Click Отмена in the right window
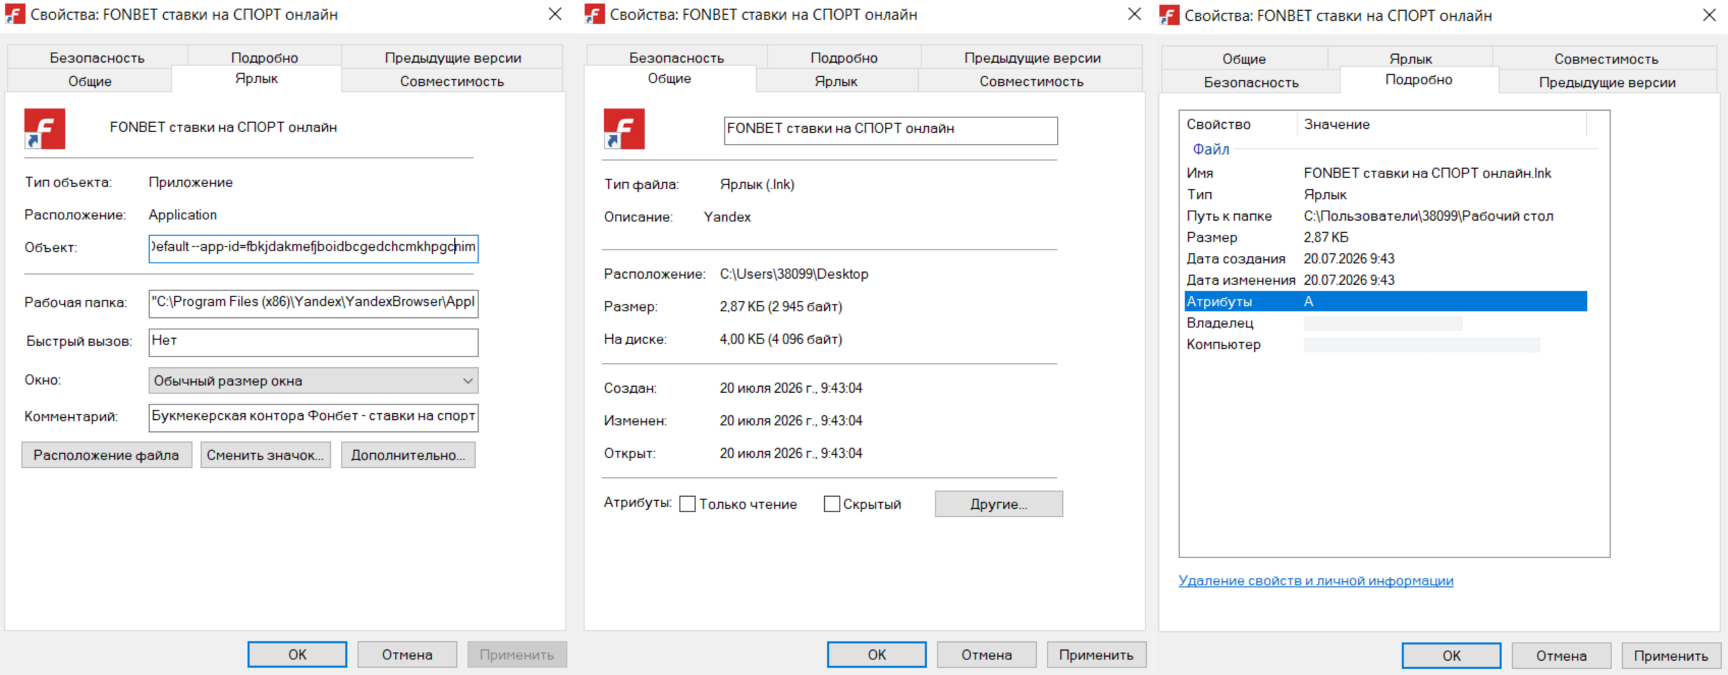The image size is (1728, 675). click(1561, 655)
